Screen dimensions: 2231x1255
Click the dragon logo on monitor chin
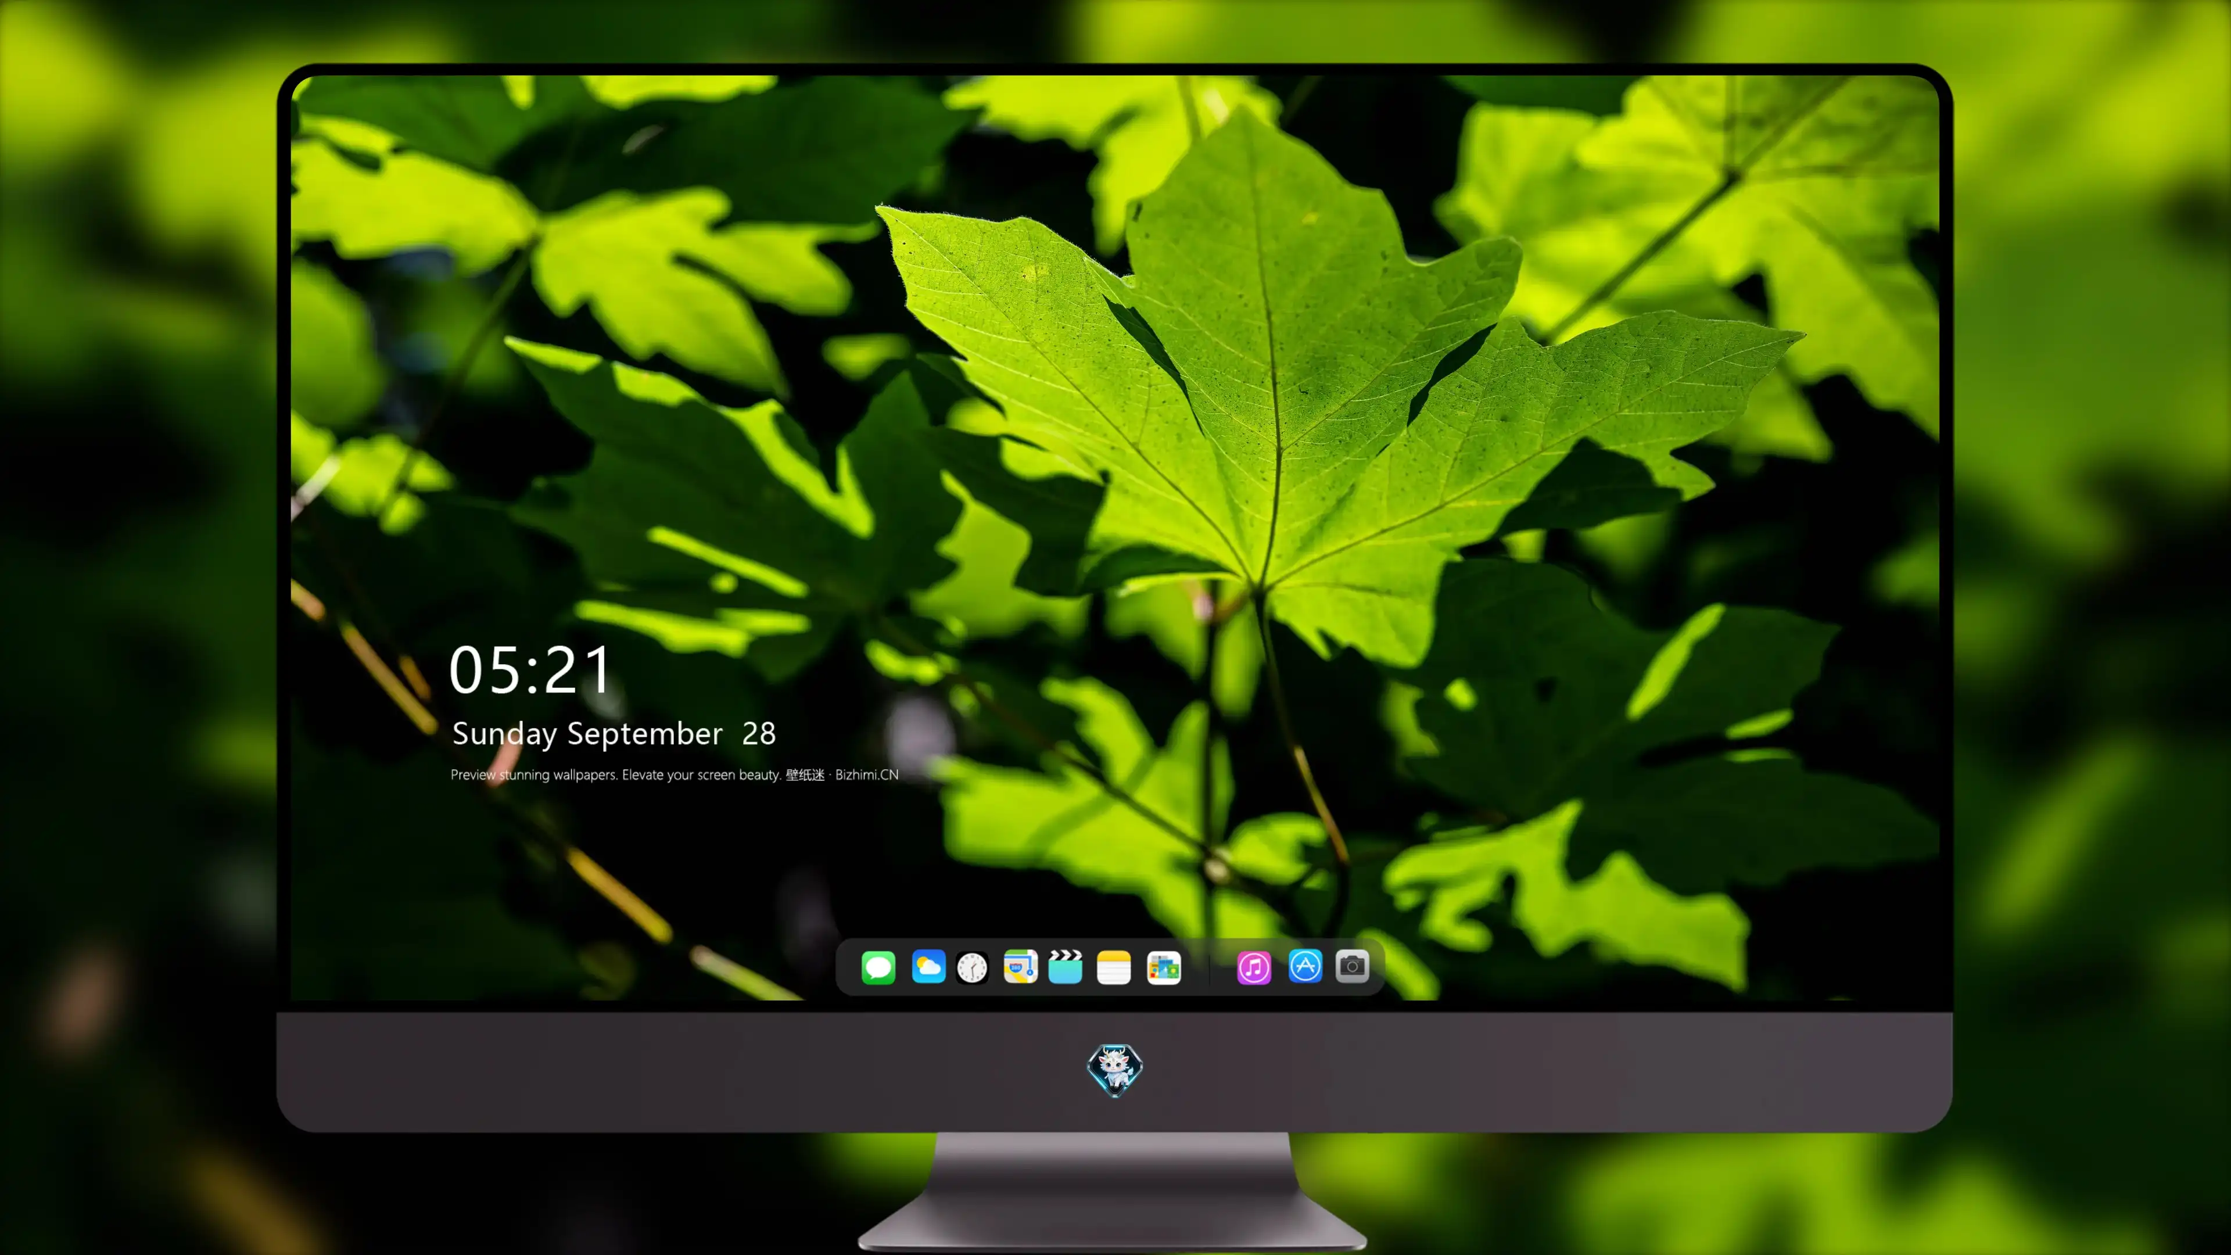point(1115,1070)
